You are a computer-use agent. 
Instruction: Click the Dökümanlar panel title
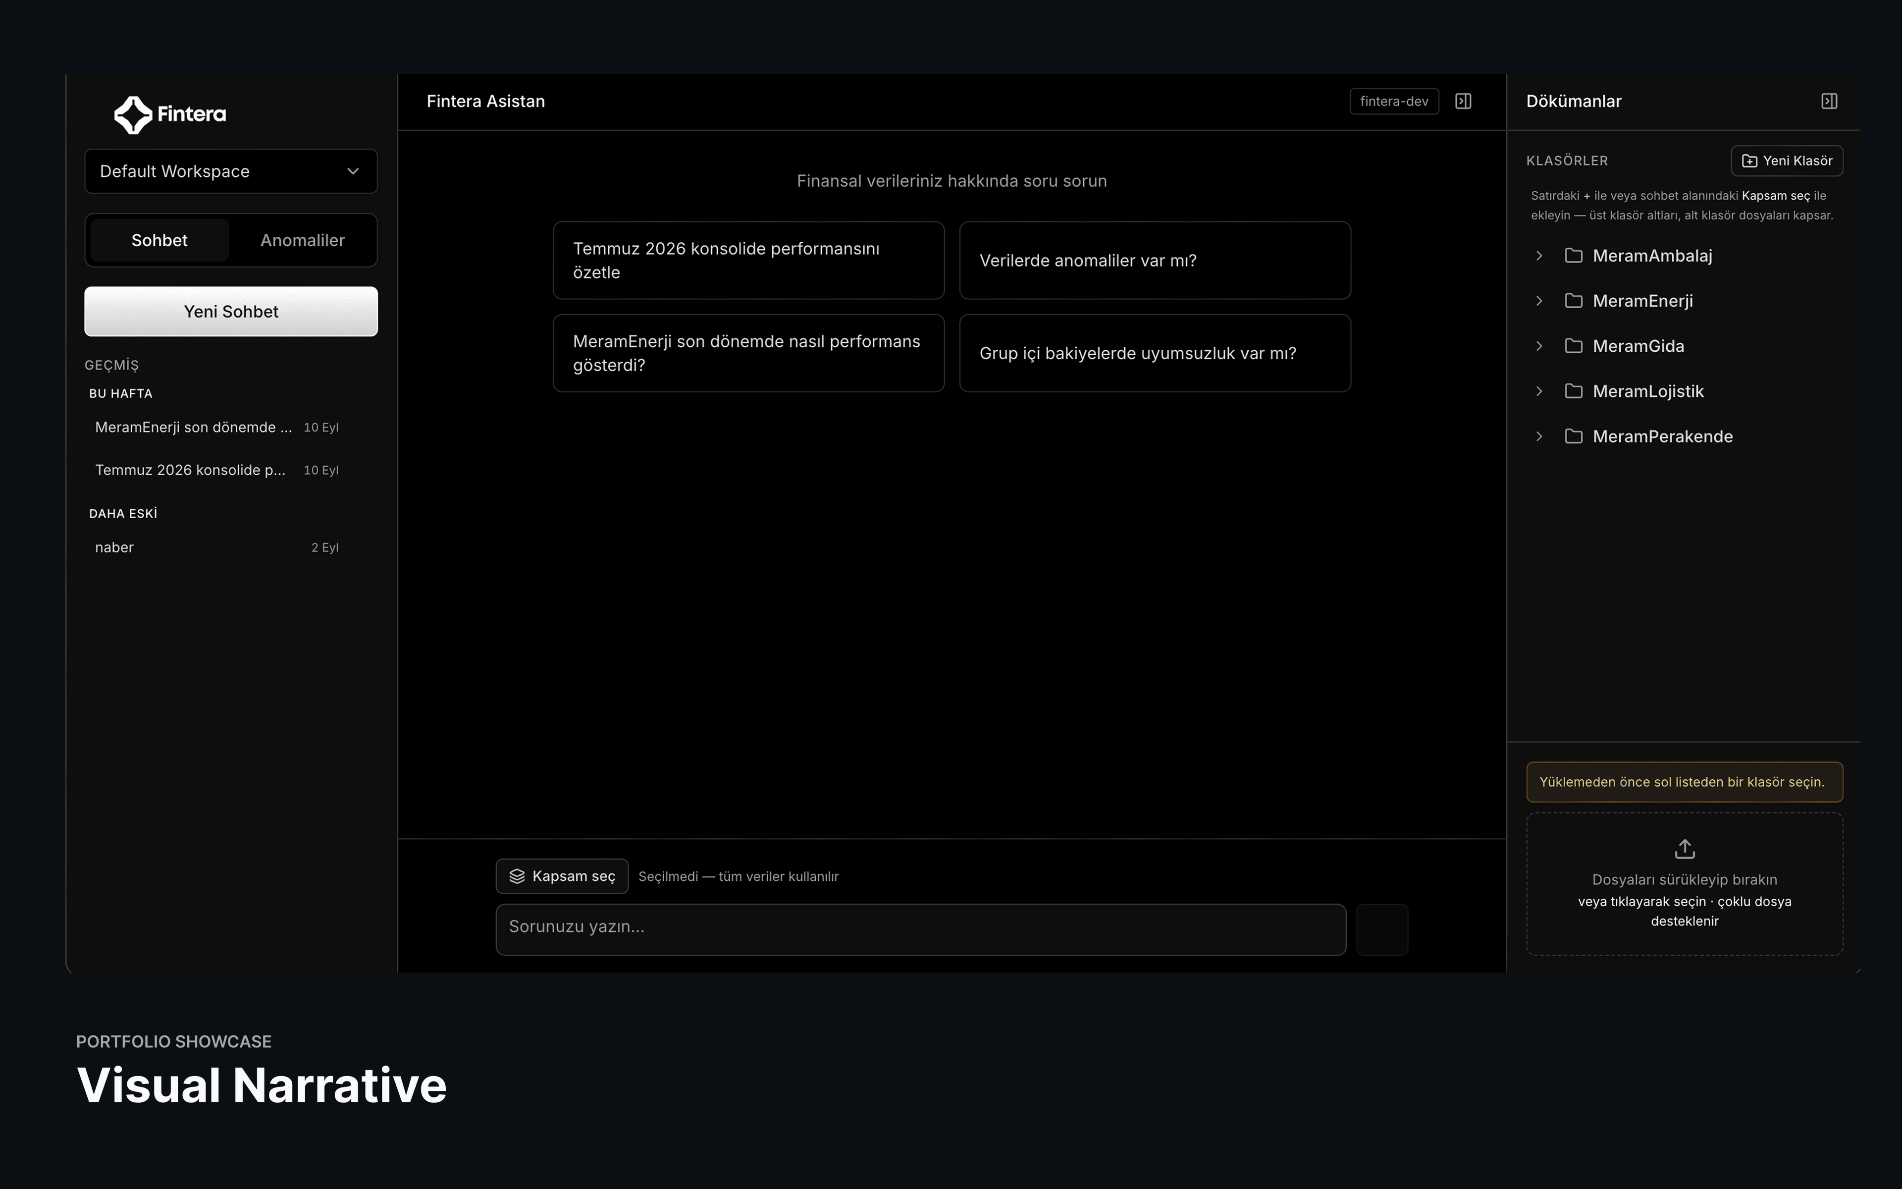1574,102
